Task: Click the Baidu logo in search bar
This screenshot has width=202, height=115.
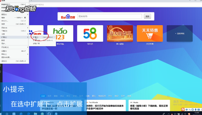Action: pos(68,16)
